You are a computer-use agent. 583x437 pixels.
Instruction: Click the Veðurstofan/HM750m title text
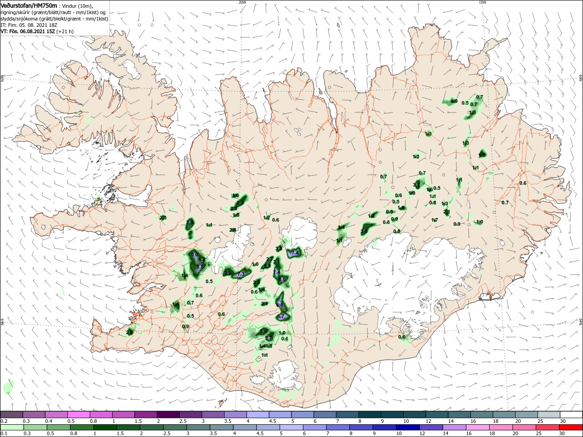(x=29, y=5)
